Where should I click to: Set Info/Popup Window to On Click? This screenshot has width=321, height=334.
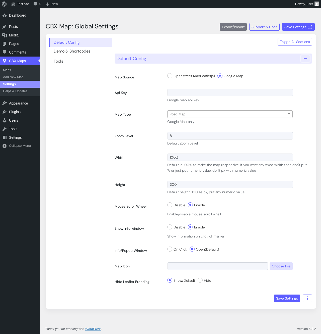tap(170, 249)
